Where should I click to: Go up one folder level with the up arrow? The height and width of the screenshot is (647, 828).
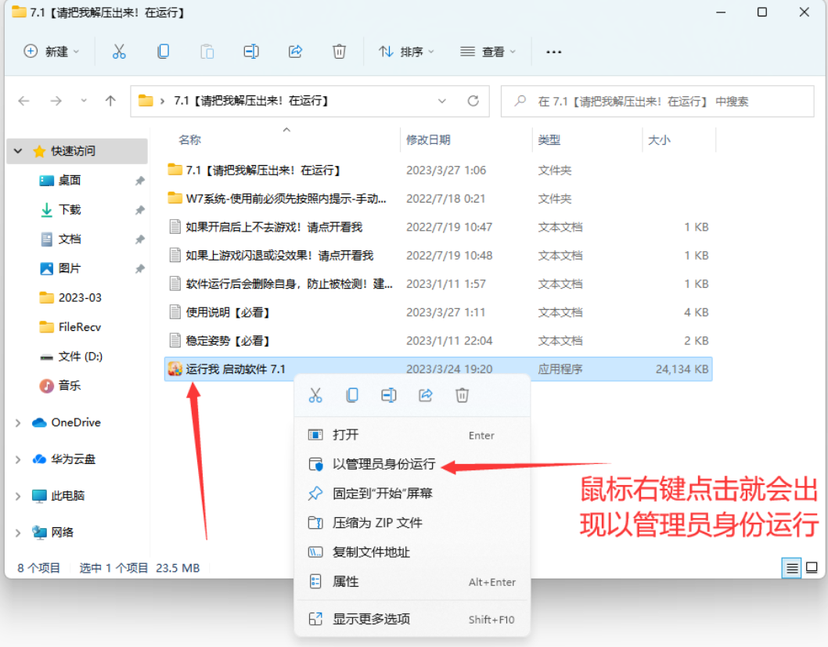[x=110, y=101]
